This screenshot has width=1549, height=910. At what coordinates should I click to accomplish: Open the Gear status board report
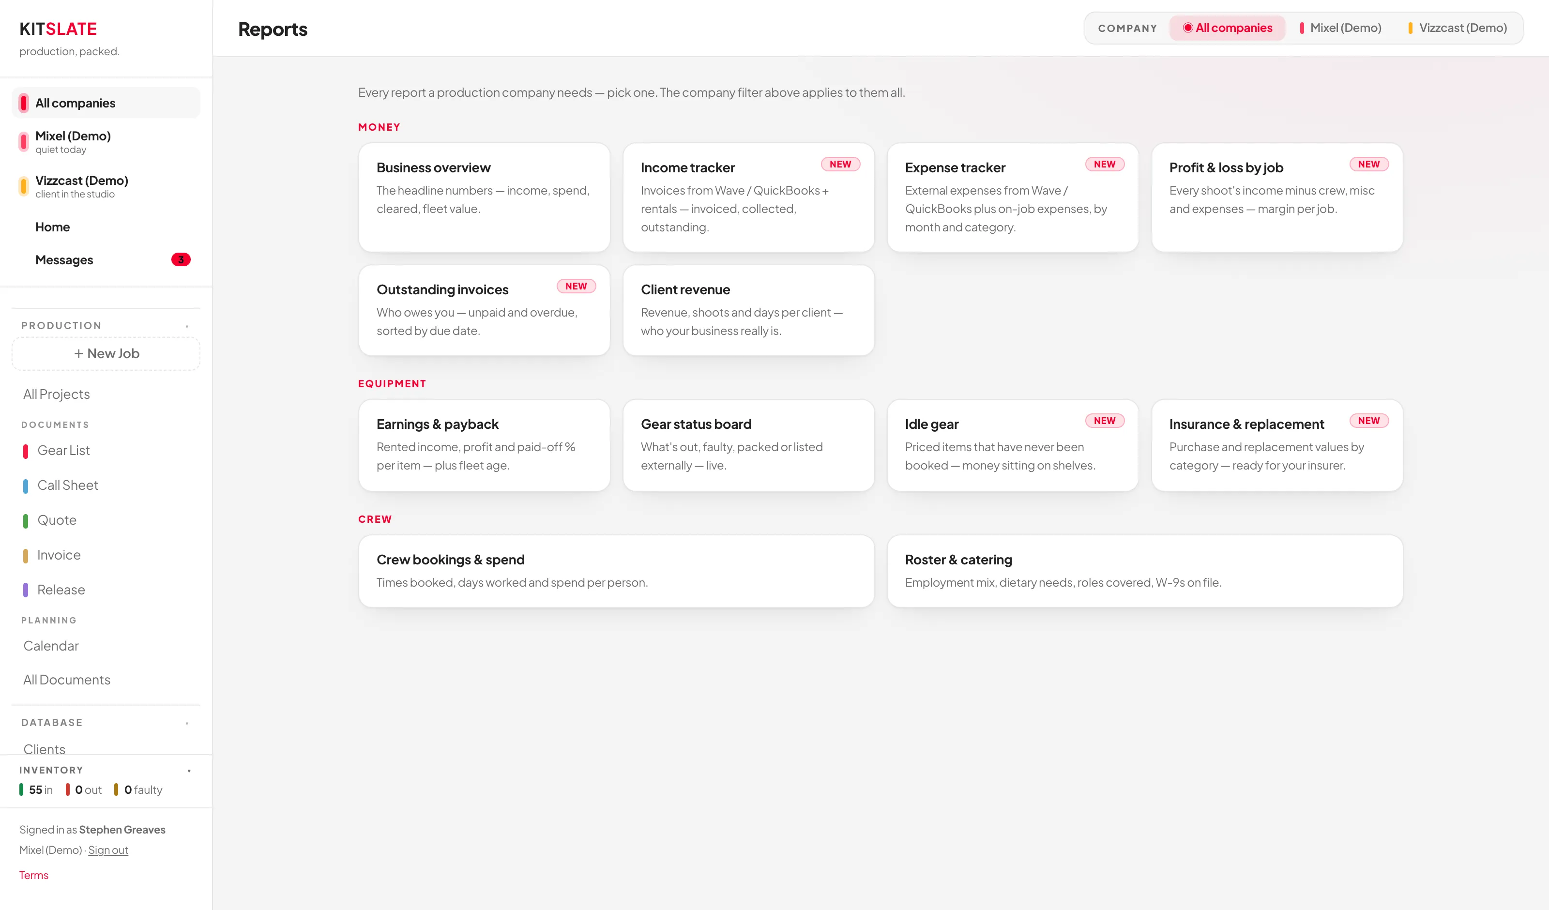pyautogui.click(x=749, y=445)
